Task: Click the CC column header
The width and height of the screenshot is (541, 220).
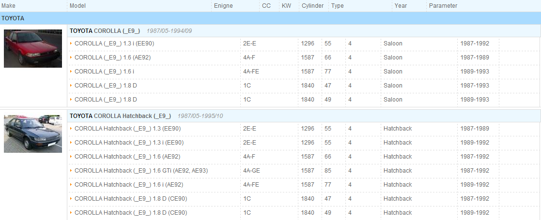Action: (266, 6)
